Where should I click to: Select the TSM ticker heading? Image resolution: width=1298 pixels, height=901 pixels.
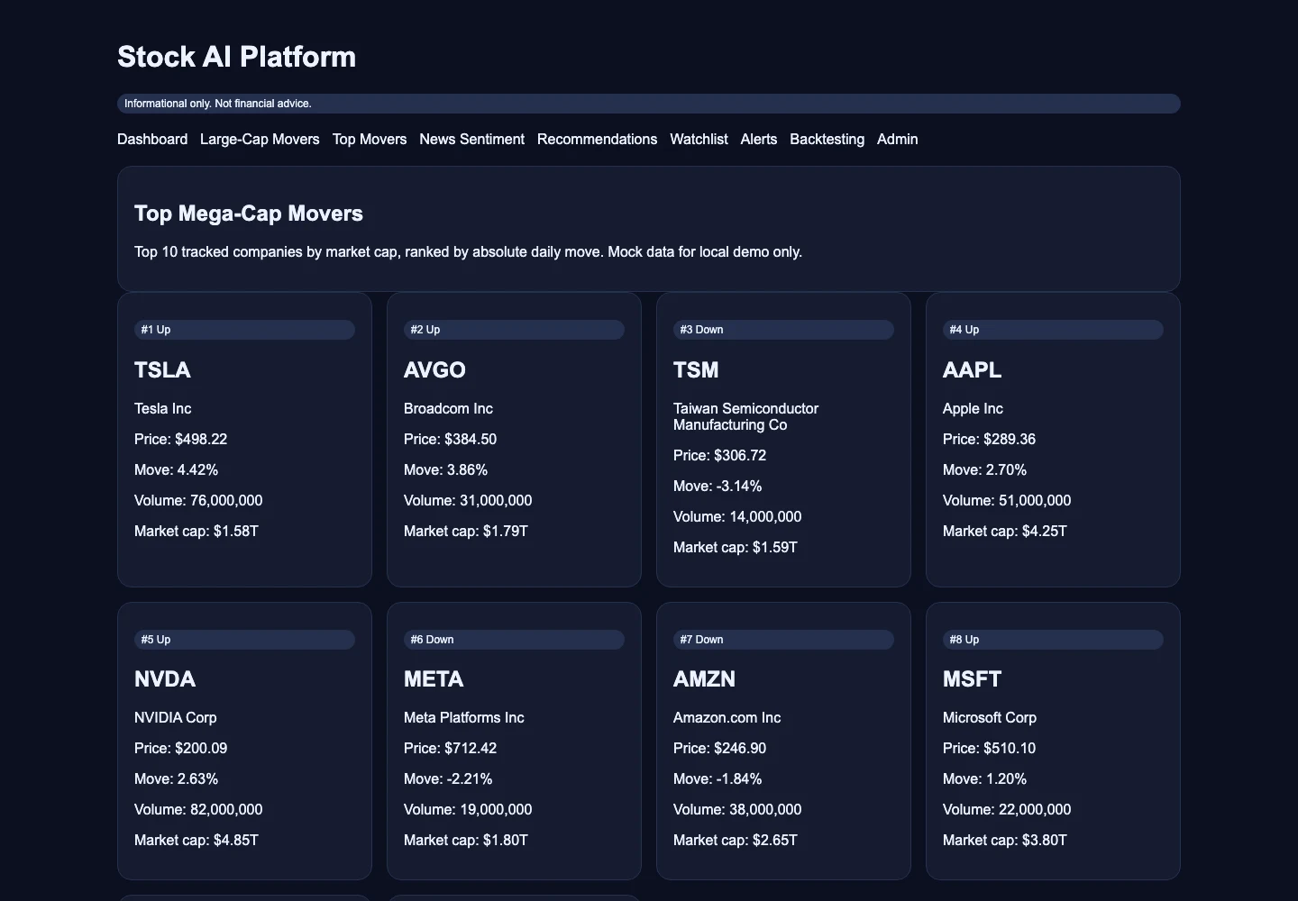[696, 370]
